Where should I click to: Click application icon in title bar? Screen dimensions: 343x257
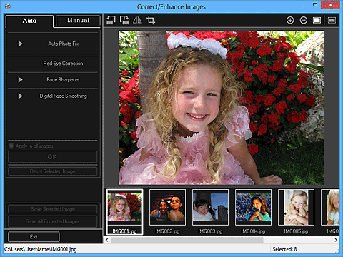(x=8, y=6)
